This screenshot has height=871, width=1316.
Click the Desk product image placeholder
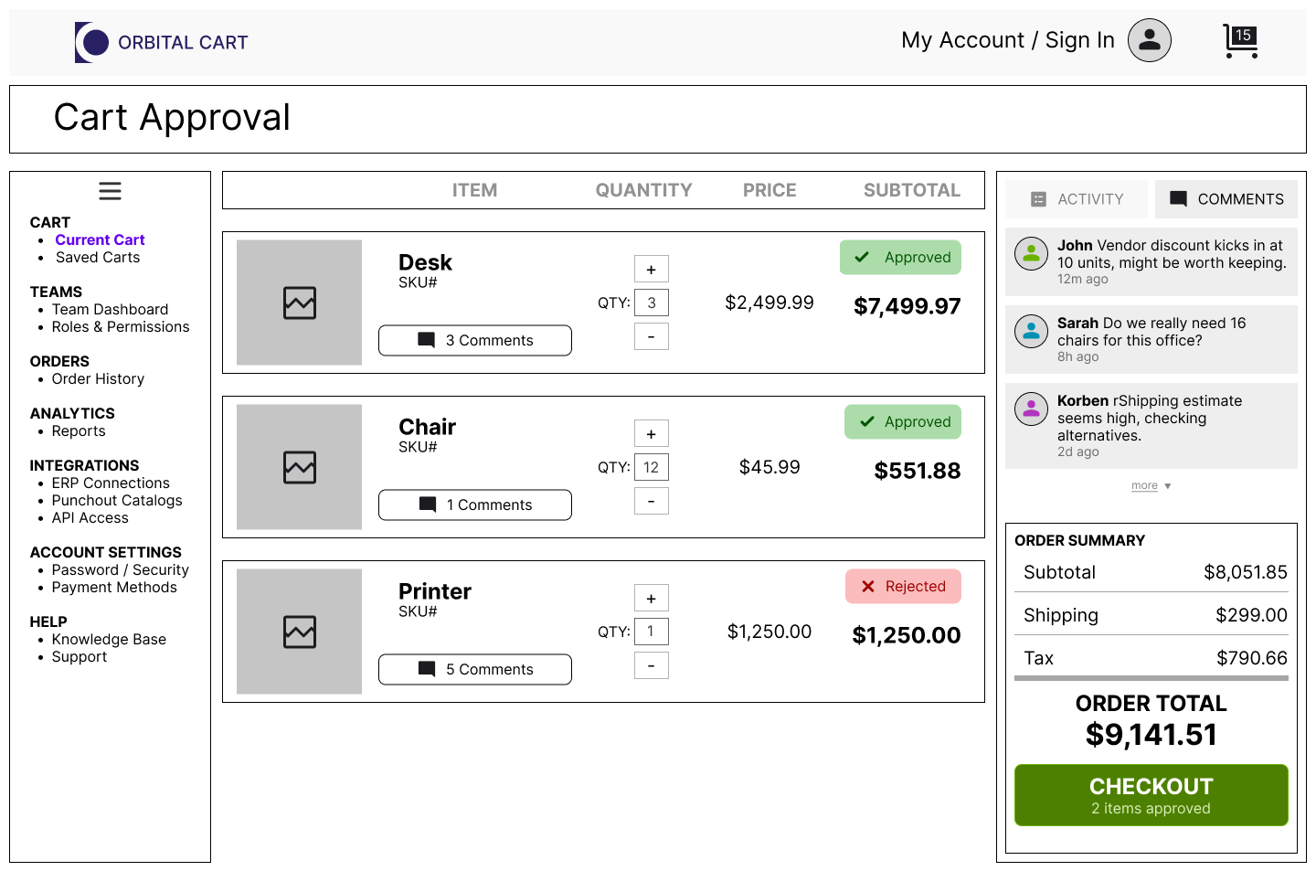click(299, 303)
